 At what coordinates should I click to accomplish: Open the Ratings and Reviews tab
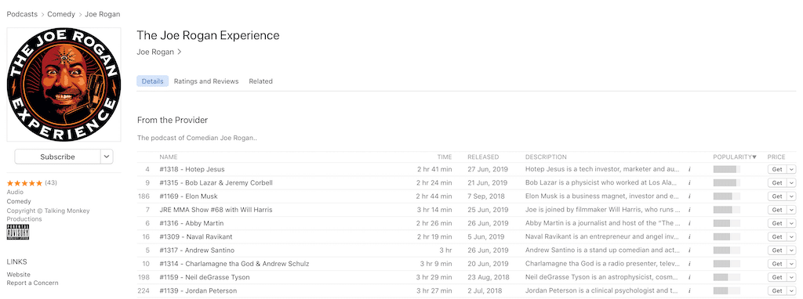(x=206, y=81)
